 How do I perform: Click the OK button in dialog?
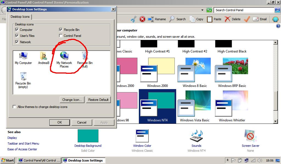click(x=60, y=122)
